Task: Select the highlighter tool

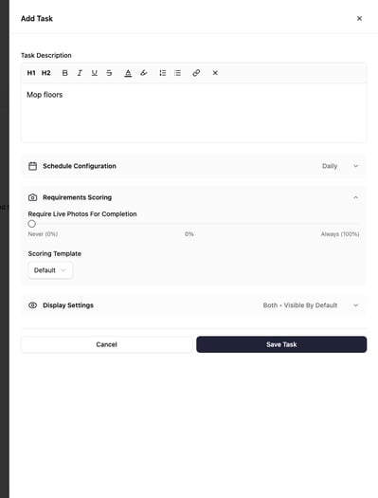Action: [144, 73]
